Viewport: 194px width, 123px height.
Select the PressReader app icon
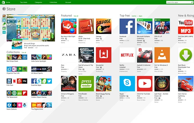click(86, 84)
